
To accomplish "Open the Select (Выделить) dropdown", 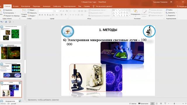I will tap(171, 15).
